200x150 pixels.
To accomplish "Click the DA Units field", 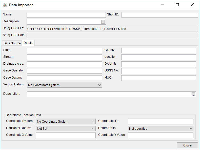I will pos(159,64).
